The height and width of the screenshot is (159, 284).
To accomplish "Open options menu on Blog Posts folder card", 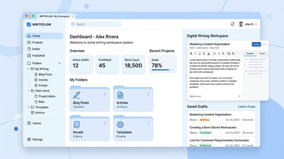I will 105,94.
